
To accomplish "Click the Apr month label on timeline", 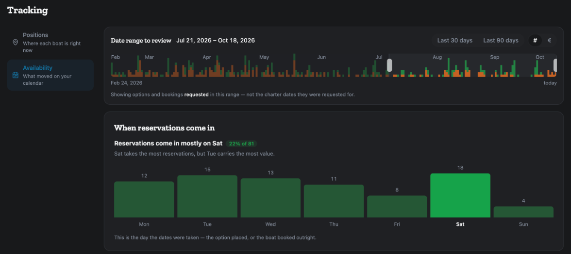I will click(x=207, y=57).
